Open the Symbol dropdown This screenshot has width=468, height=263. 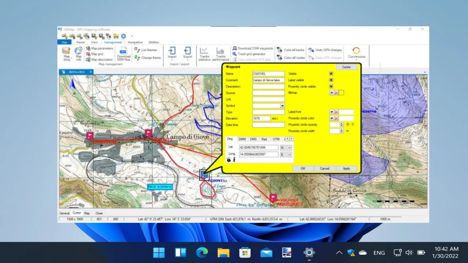tap(282, 106)
